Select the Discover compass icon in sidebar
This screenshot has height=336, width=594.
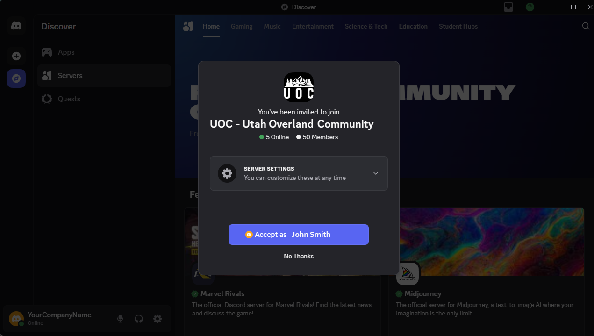[x=16, y=79]
